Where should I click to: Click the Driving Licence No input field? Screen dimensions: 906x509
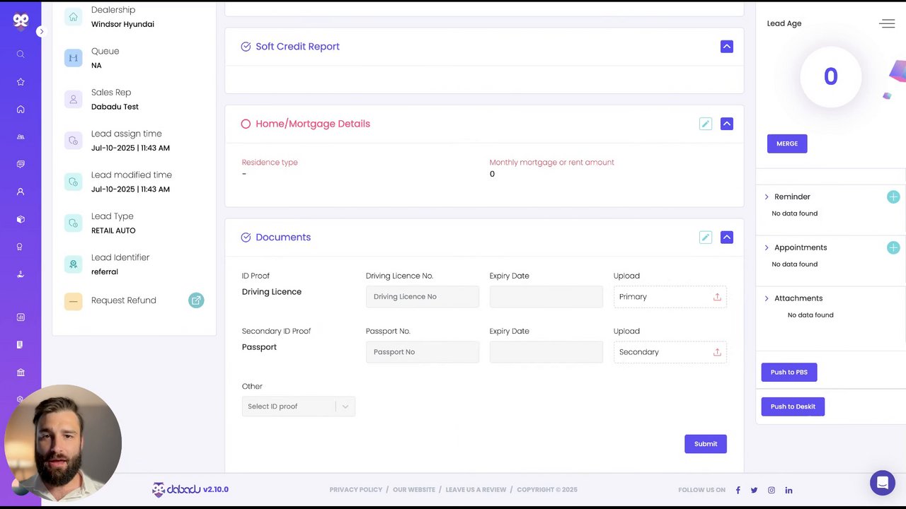click(422, 297)
